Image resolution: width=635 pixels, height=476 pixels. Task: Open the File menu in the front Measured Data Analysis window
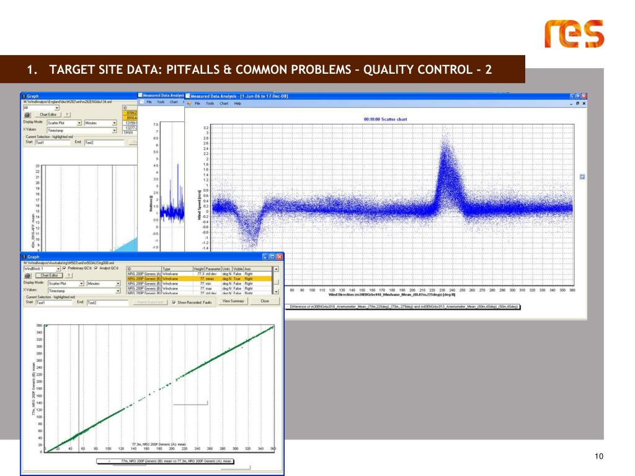point(198,104)
